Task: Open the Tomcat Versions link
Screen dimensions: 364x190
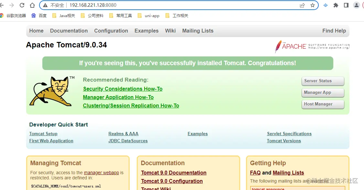Action: (284, 141)
